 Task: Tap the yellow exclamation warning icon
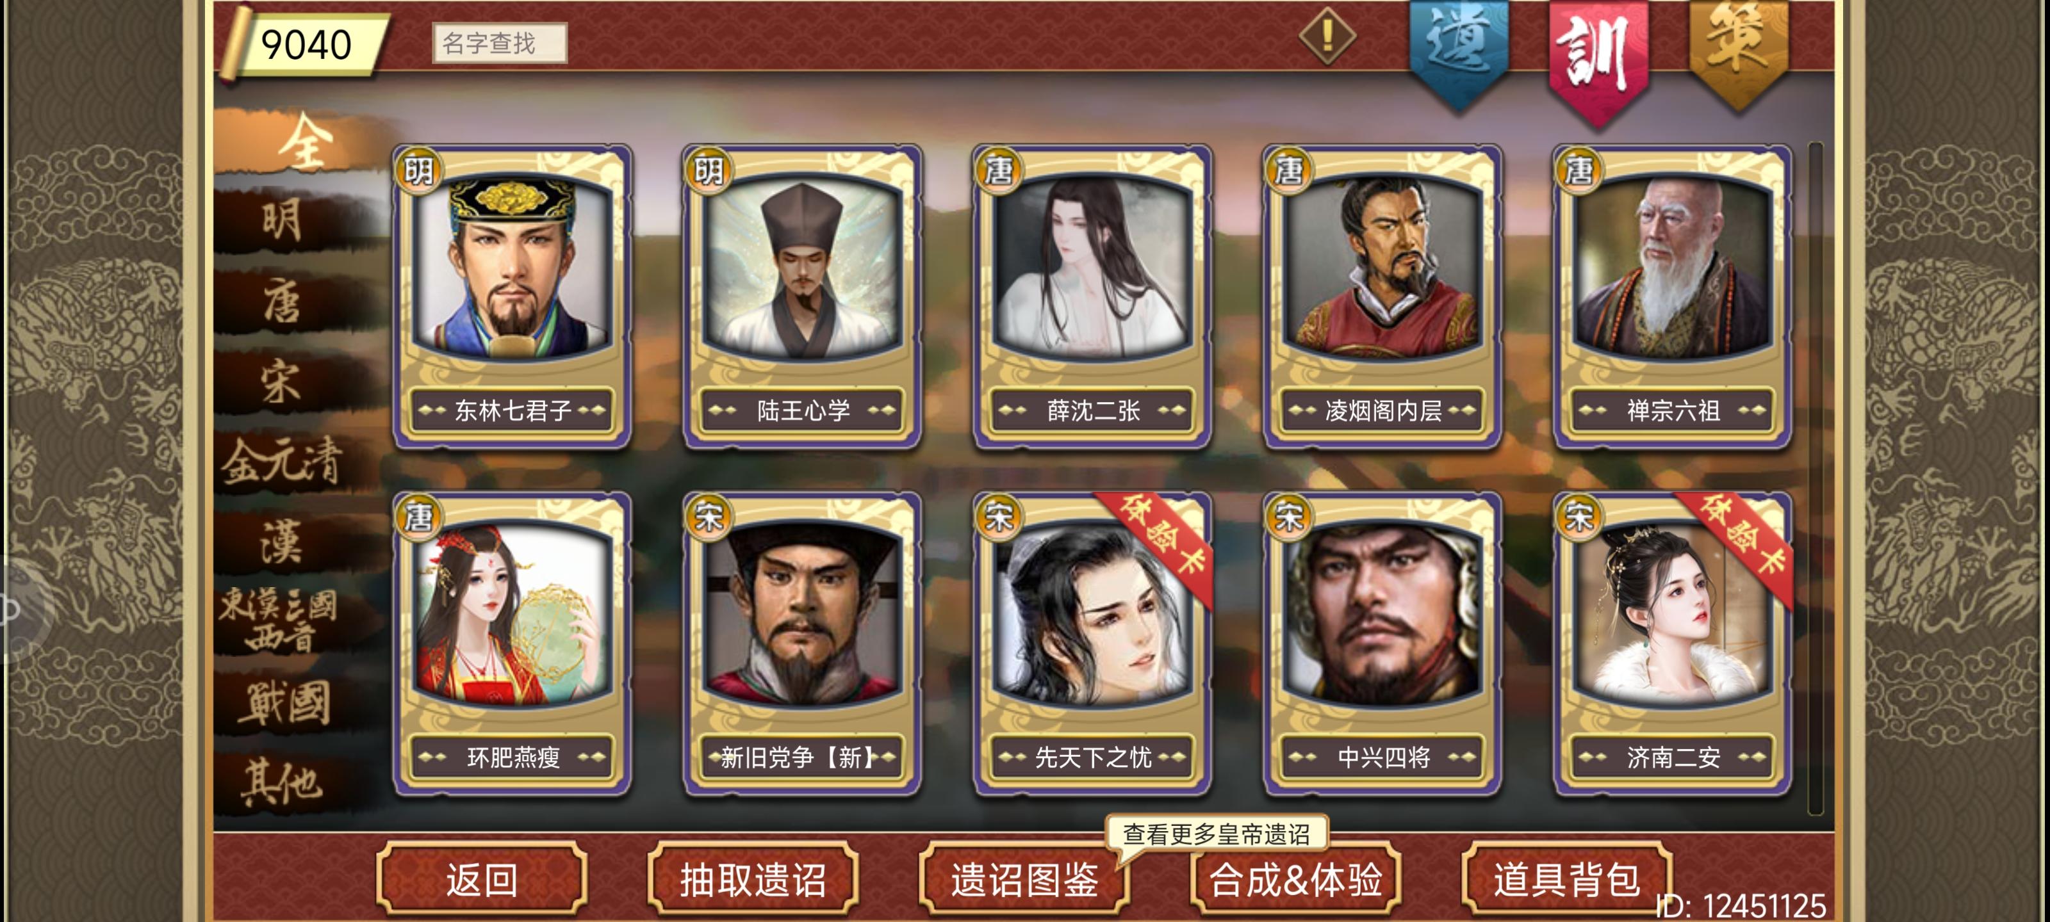click(1327, 36)
